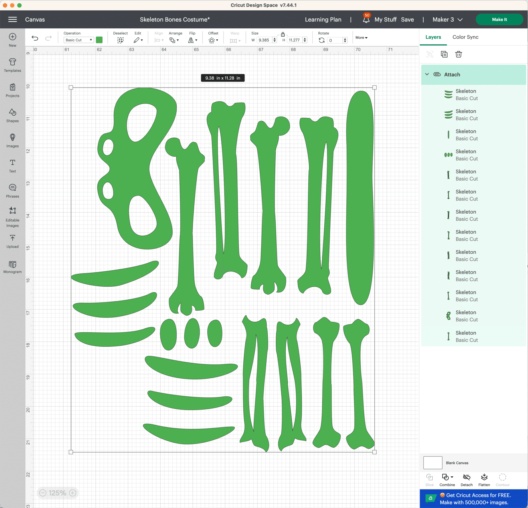Delete selected layer with trash icon

458,54
